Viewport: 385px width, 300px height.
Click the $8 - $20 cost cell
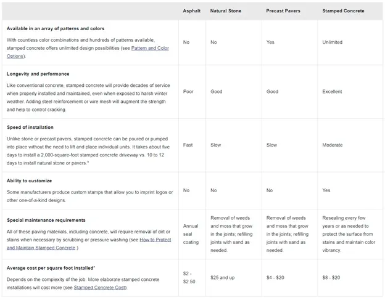[x=331, y=277]
